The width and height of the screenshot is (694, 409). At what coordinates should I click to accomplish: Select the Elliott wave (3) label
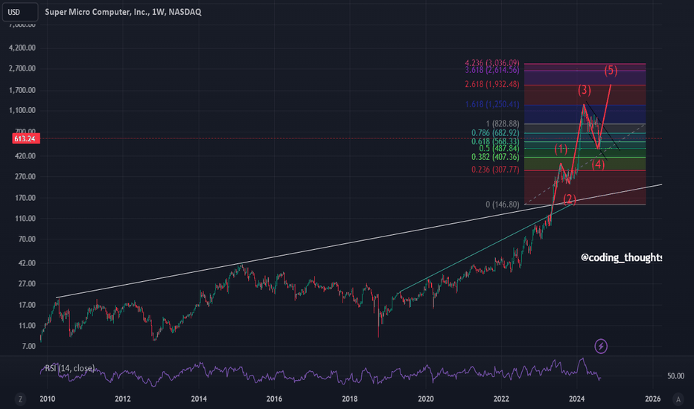(585, 90)
